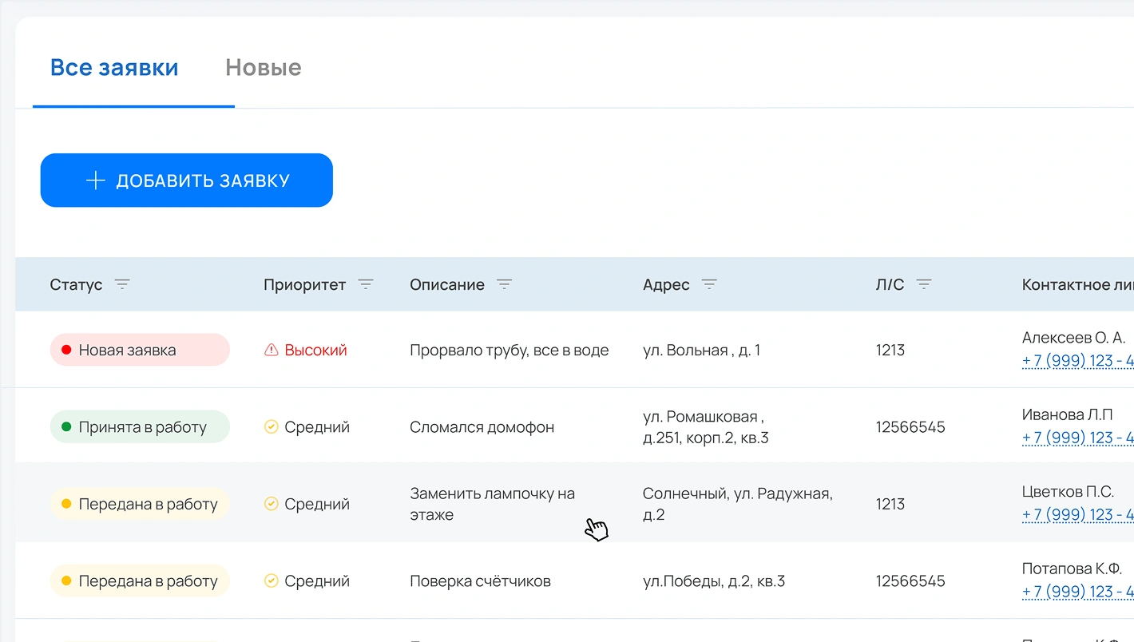The width and height of the screenshot is (1134, 642).
Task: Select the Заменить лампочку на этаже row
Action: pyautogui.click(x=492, y=504)
